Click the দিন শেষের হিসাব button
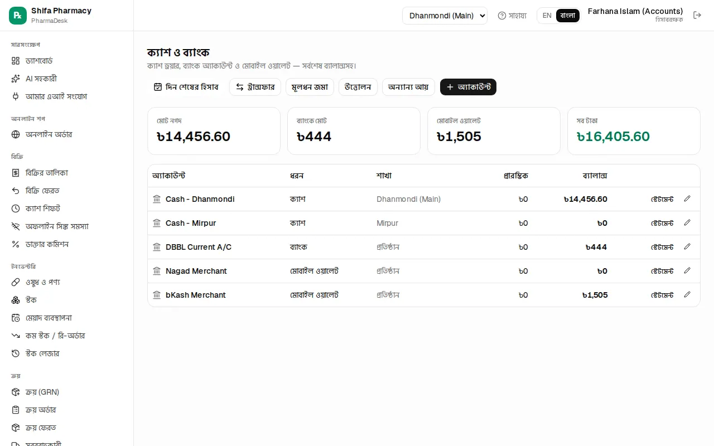Image resolution: width=714 pixels, height=446 pixels. tap(186, 87)
